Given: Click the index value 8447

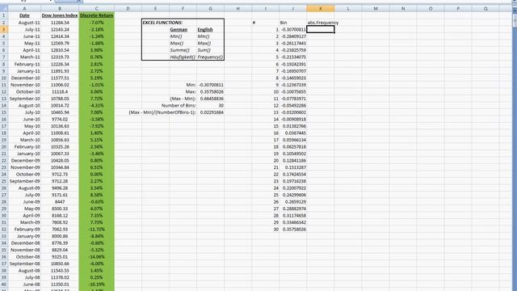Looking at the screenshot, I should tap(60, 201).
